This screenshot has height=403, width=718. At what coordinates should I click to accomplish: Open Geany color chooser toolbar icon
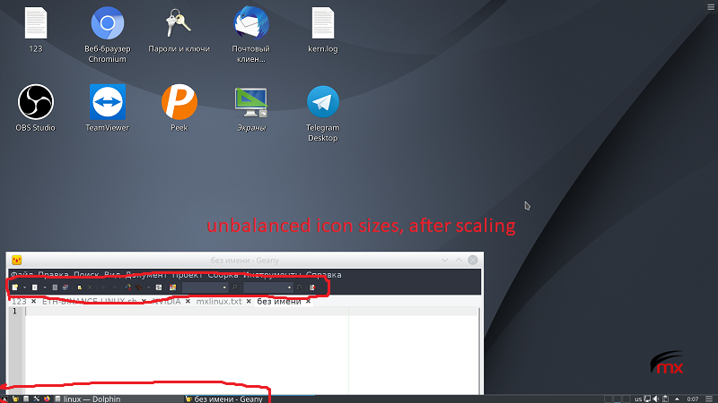[x=172, y=287]
